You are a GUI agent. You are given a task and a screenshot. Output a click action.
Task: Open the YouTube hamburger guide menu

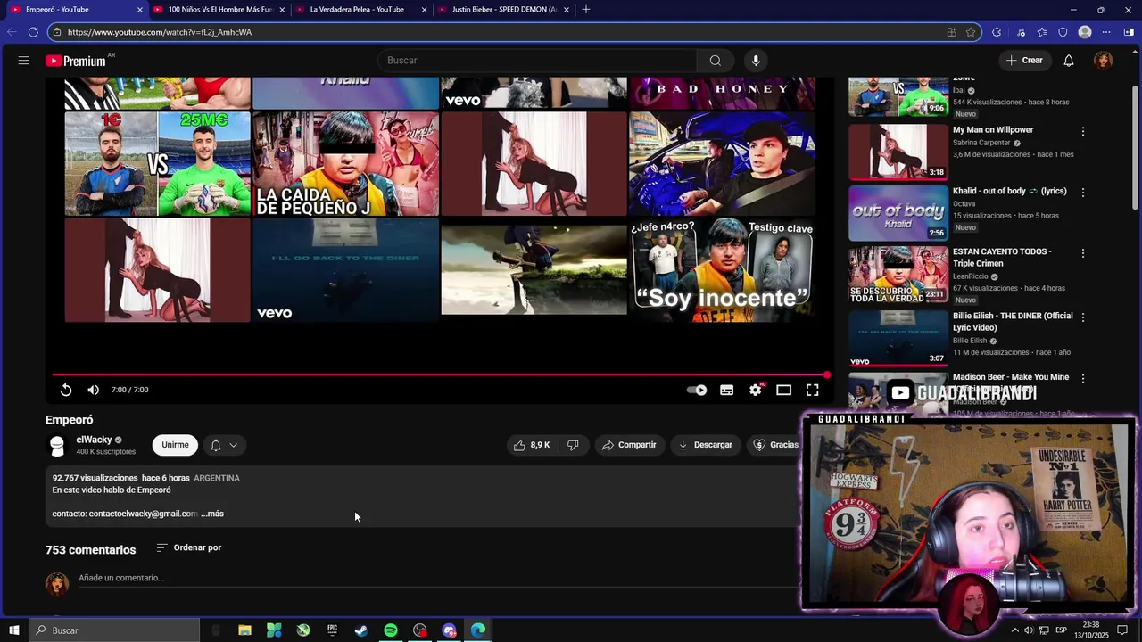pyautogui.click(x=24, y=61)
